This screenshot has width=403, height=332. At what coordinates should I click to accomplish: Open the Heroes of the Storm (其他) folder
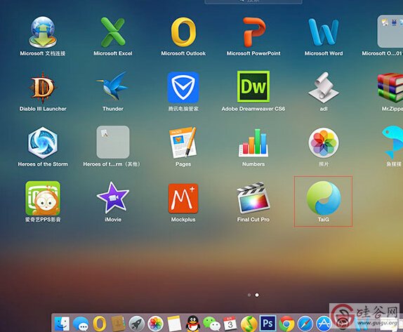coord(113,142)
